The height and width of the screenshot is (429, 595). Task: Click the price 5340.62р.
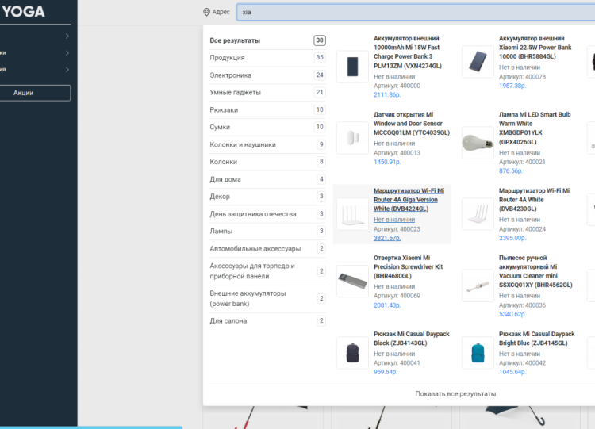pos(512,314)
